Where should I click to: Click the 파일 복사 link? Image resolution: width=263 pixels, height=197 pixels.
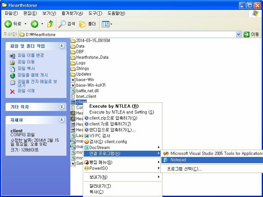pos(26,68)
